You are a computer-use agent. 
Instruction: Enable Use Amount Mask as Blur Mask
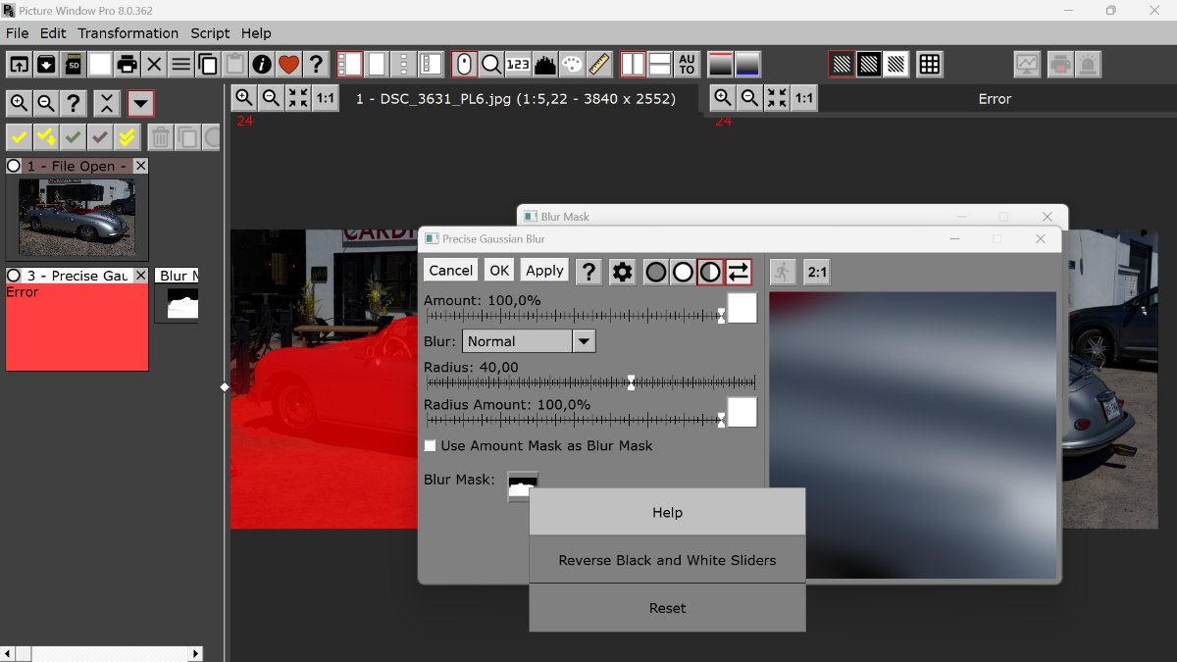point(430,446)
